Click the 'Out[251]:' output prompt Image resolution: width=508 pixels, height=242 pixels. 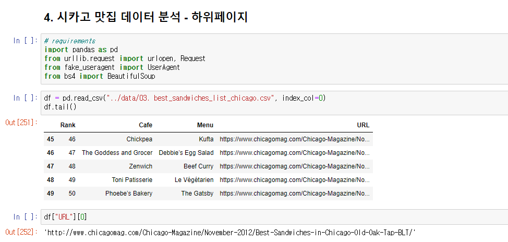coord(21,123)
